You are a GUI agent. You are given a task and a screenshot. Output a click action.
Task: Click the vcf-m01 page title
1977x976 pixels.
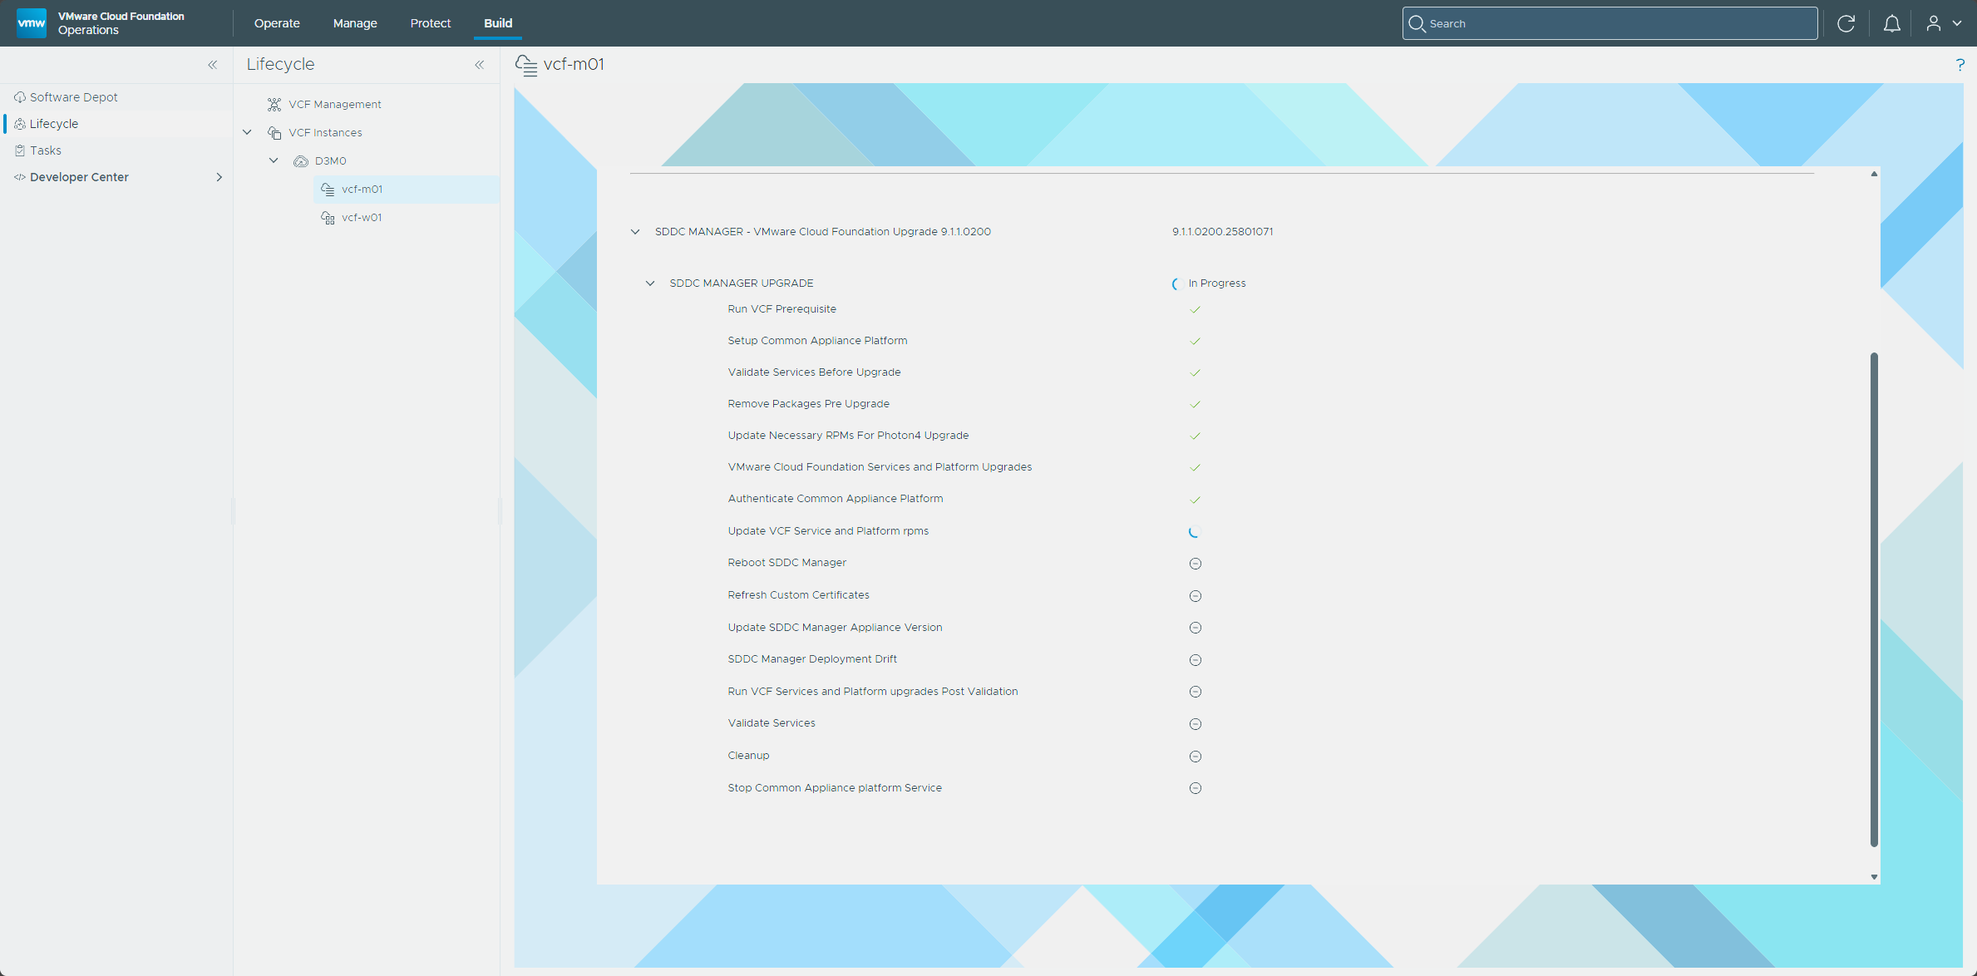tap(574, 65)
